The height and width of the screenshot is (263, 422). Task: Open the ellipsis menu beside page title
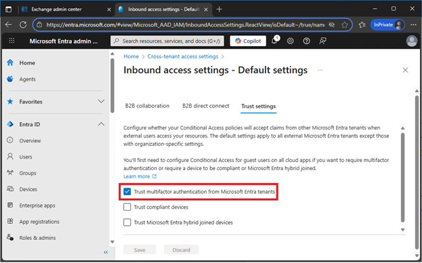(x=320, y=70)
